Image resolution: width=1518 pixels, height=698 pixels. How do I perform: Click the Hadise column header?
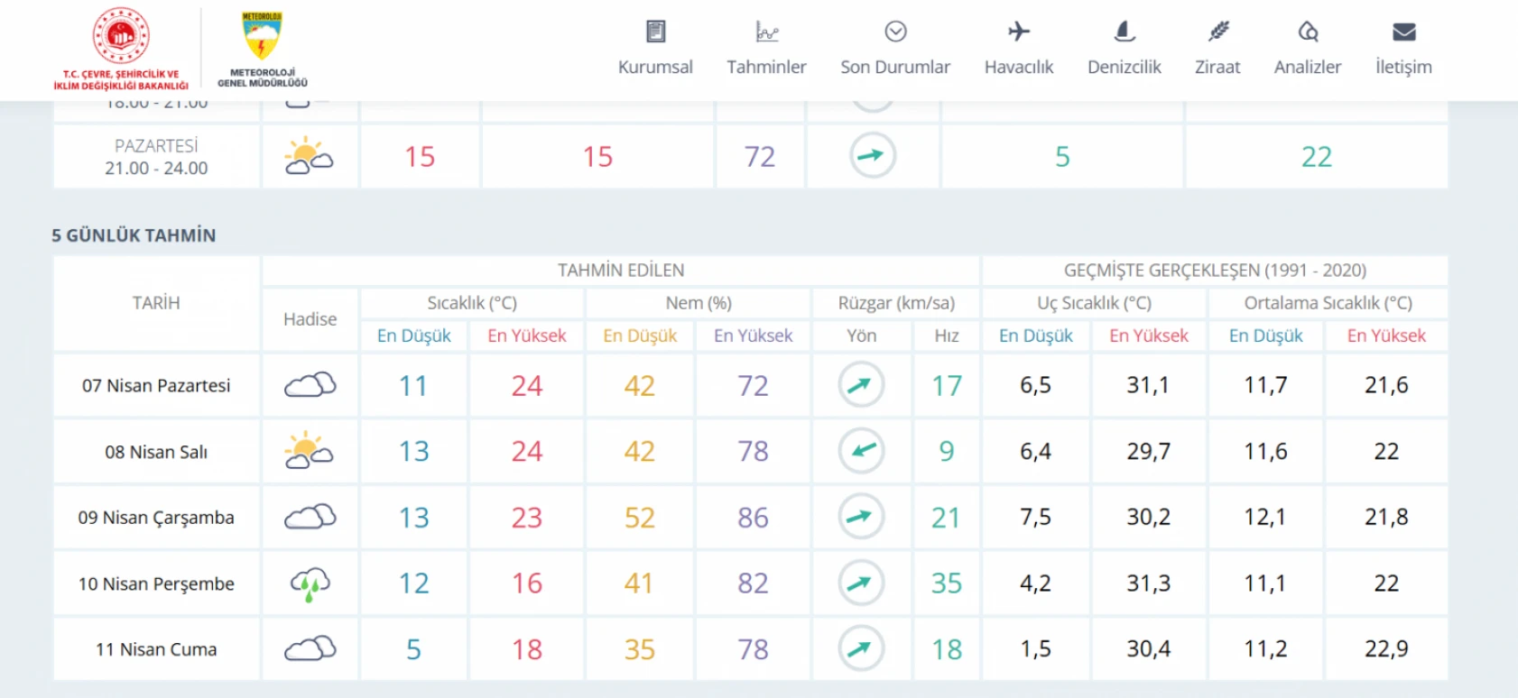[310, 319]
